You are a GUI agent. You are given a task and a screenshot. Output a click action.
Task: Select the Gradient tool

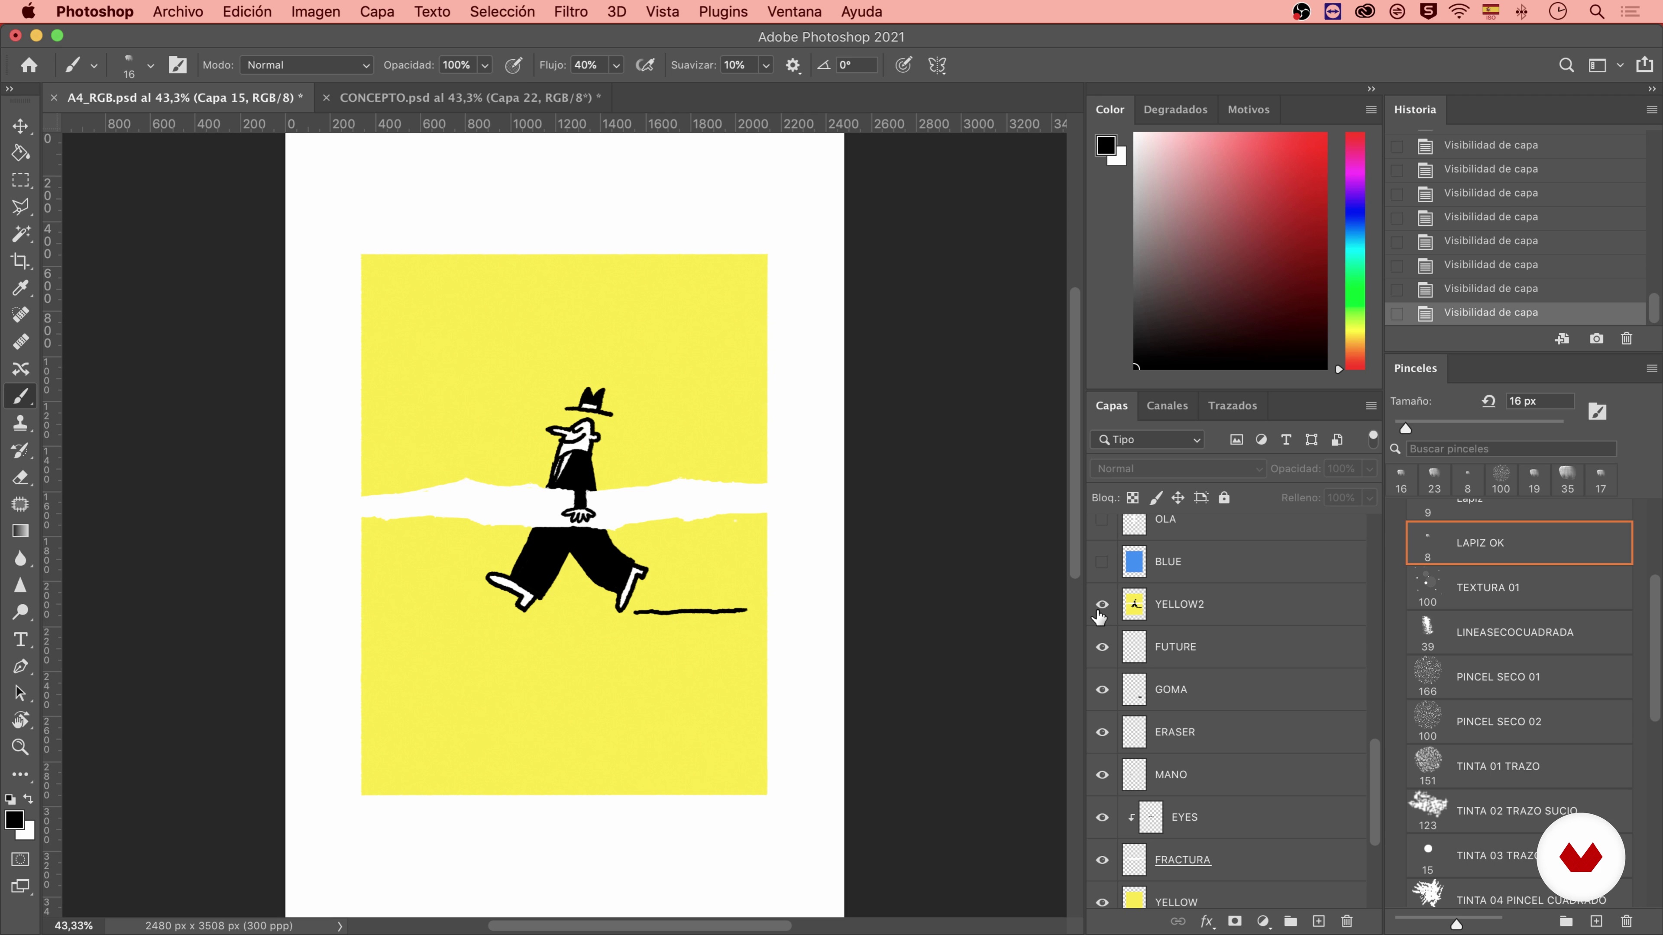20,531
